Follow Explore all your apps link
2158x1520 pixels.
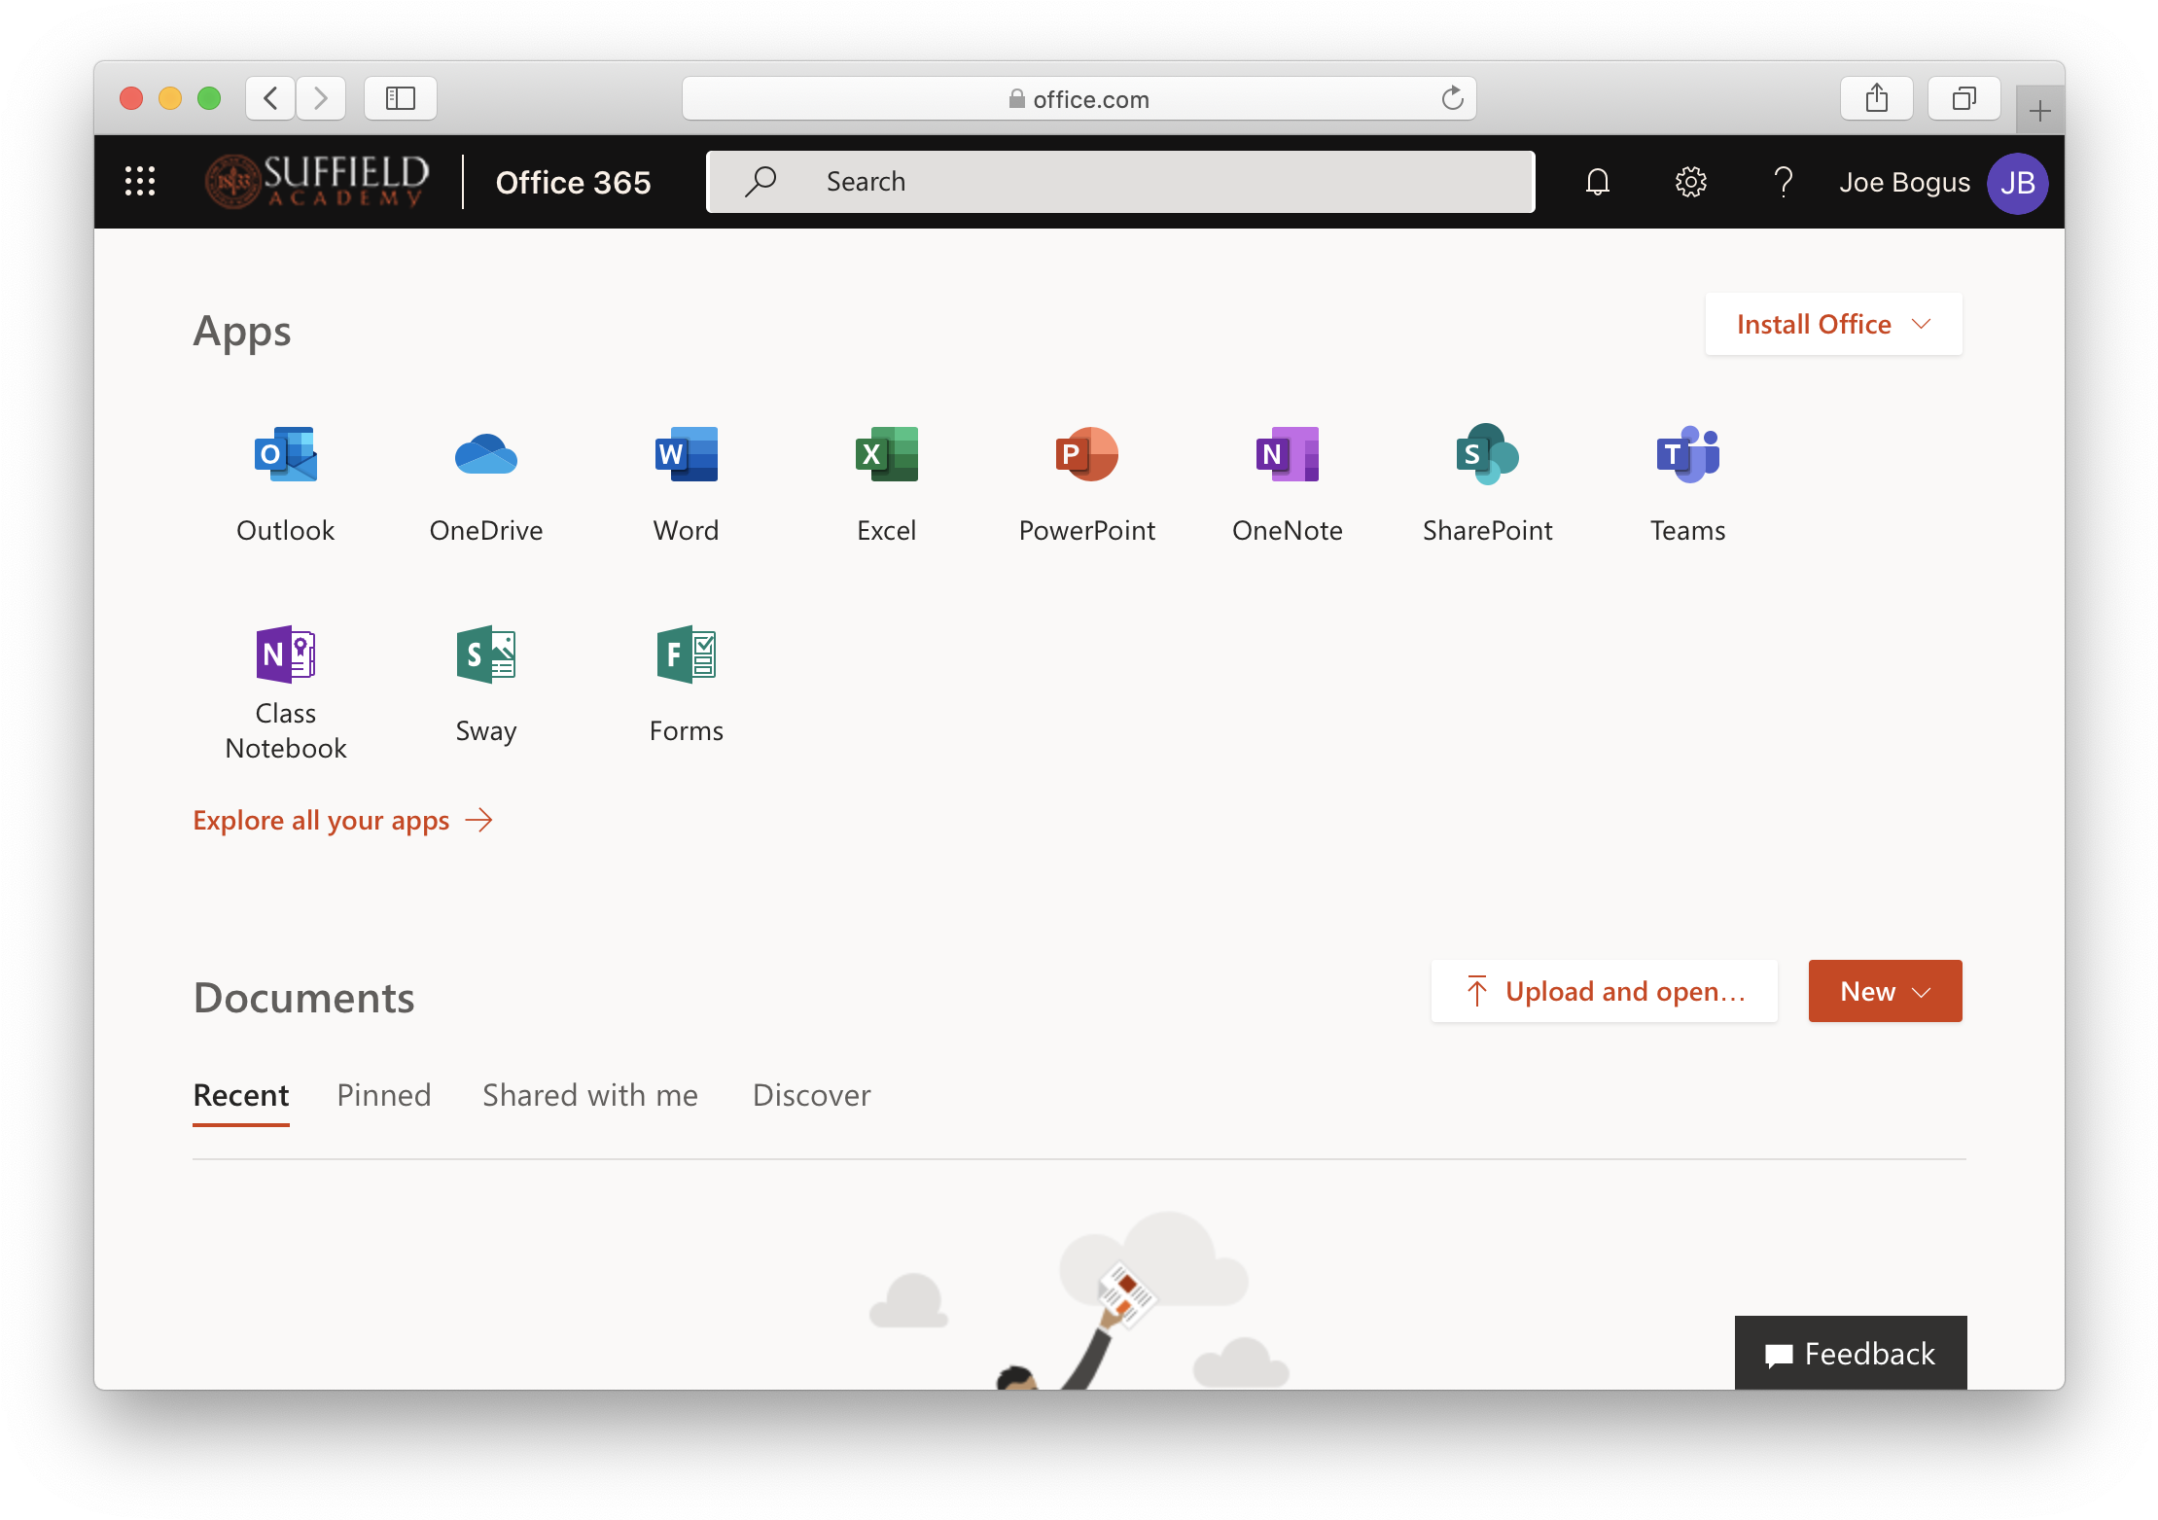coord(343,820)
